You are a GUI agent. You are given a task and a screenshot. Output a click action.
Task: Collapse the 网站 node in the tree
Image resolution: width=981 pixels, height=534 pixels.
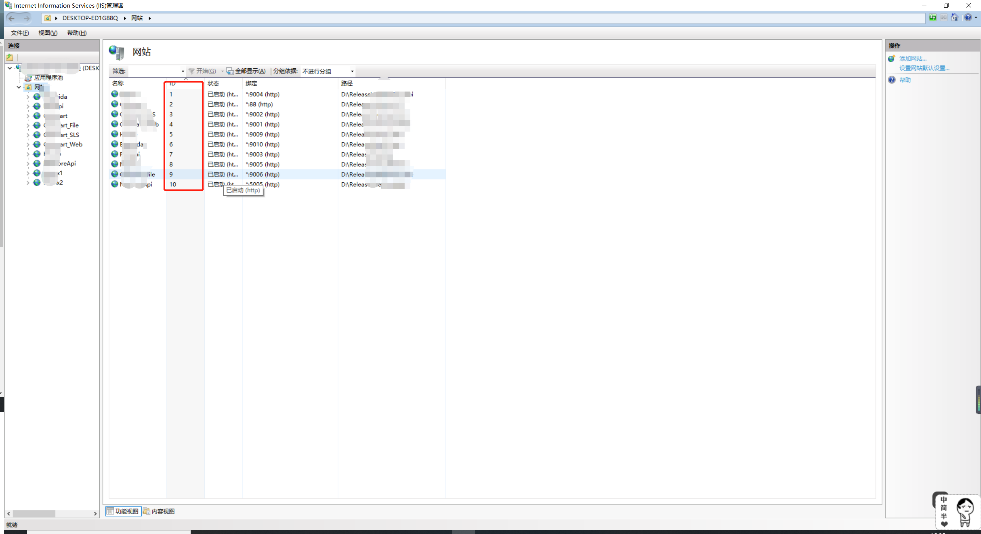18,87
